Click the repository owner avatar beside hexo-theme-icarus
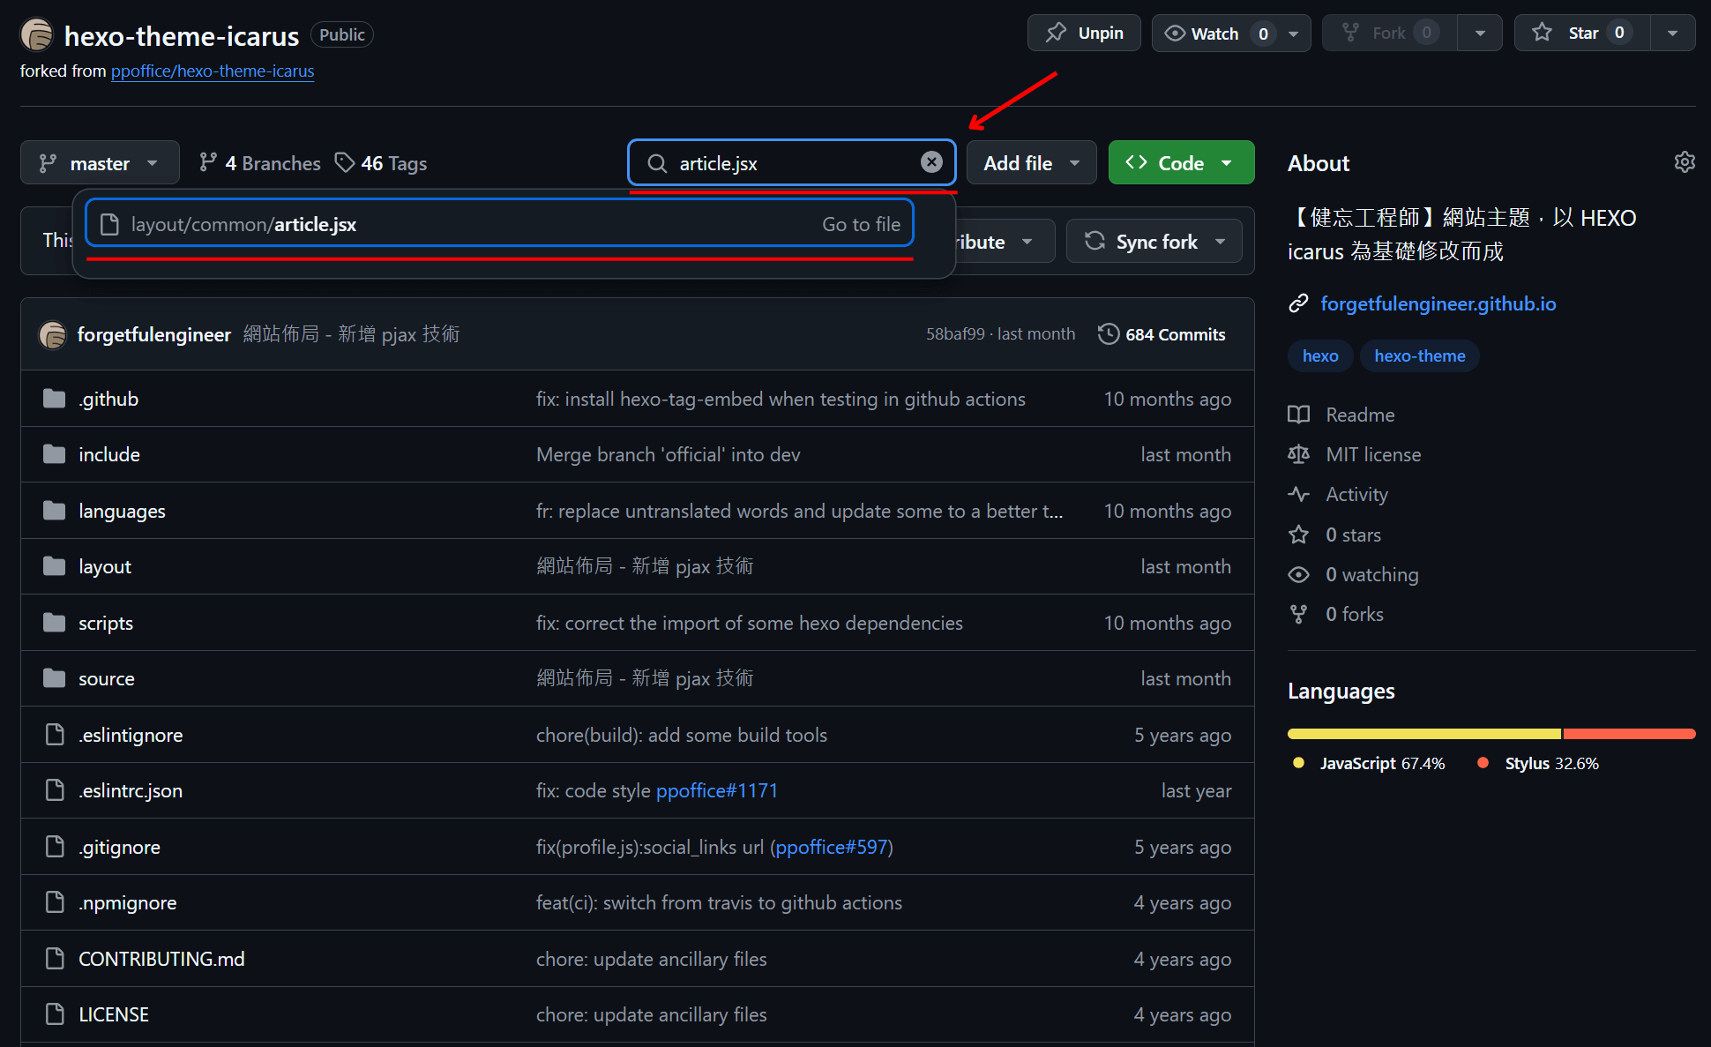Viewport: 1711px width, 1047px height. click(37, 34)
